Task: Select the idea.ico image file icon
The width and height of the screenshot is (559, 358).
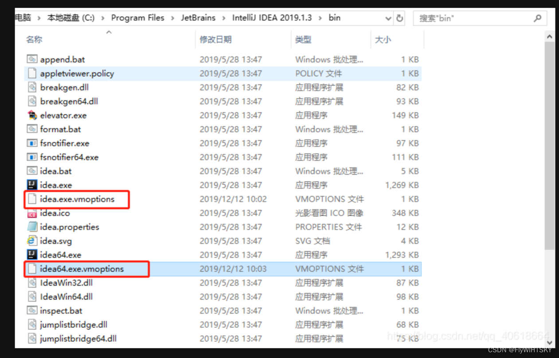Action: [31, 213]
